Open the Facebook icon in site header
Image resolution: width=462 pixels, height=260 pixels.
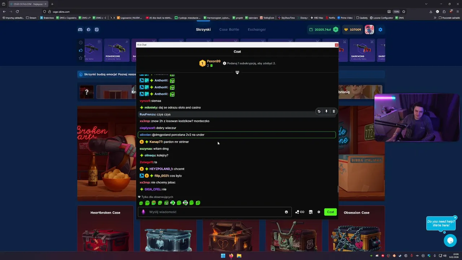click(x=88, y=30)
